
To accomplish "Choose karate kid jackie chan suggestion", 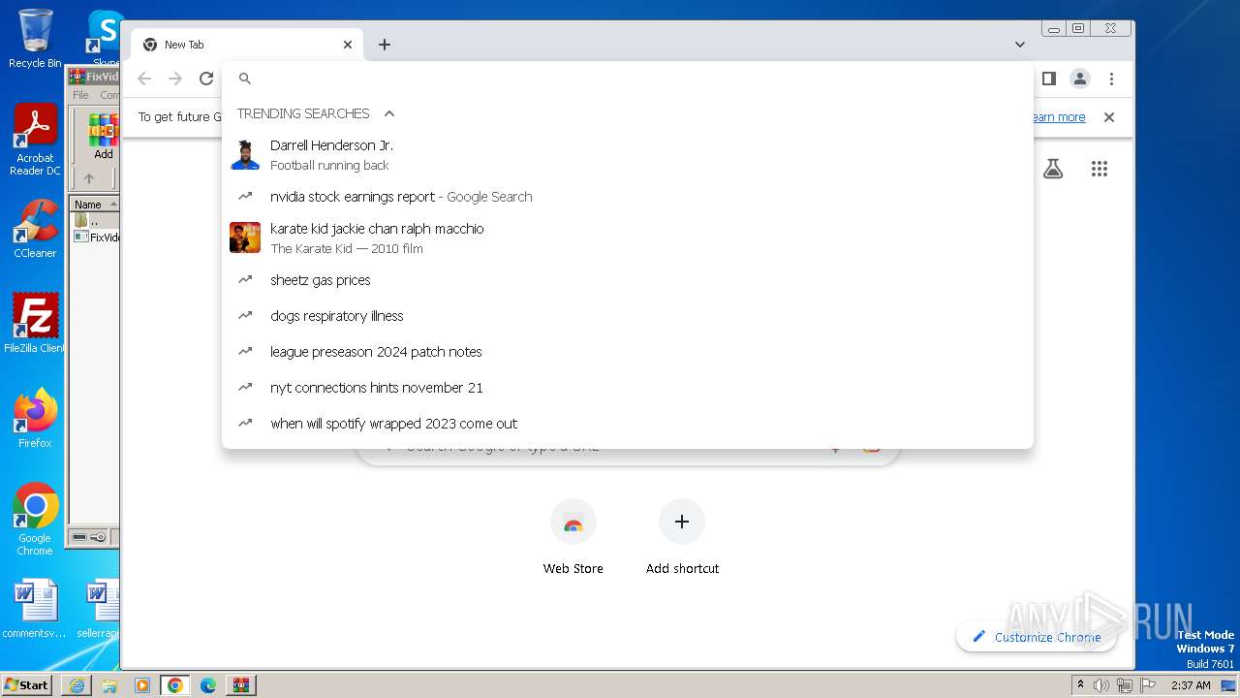I will tap(628, 238).
